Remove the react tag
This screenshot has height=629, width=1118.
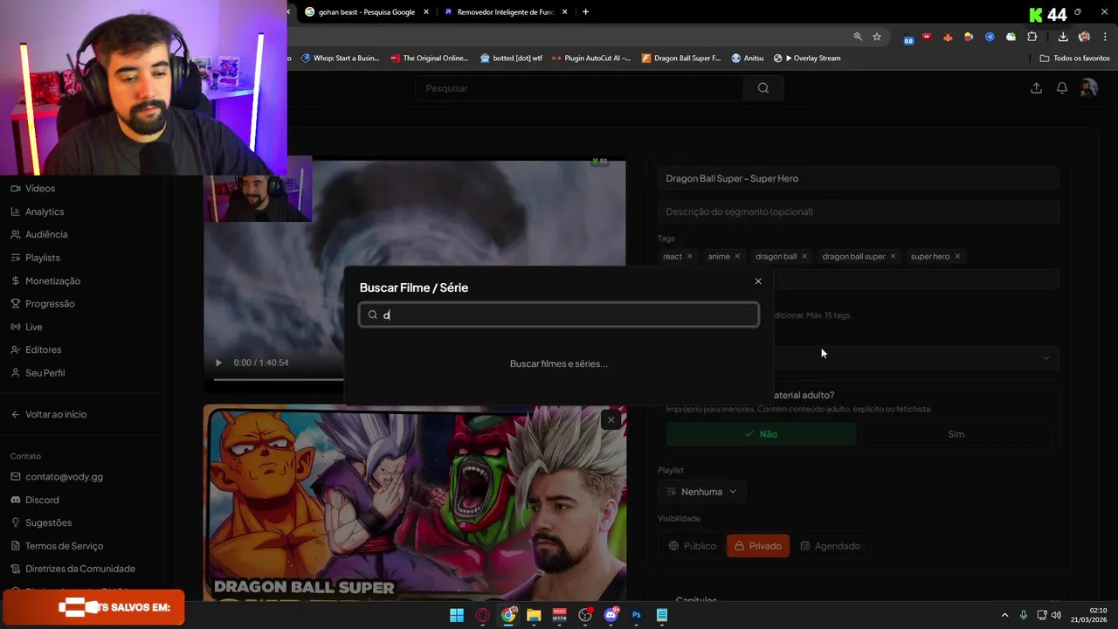pyautogui.click(x=689, y=257)
